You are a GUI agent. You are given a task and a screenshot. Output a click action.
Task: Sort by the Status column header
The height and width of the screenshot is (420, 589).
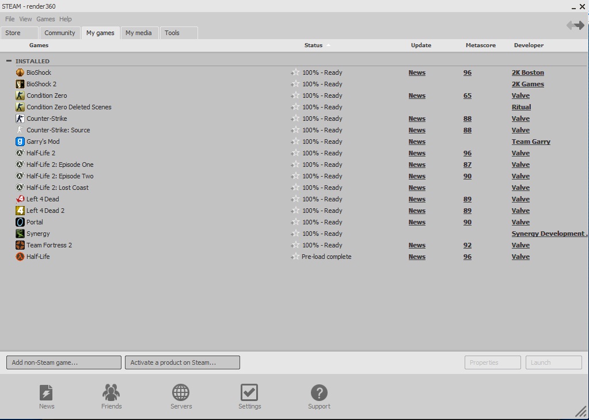313,45
